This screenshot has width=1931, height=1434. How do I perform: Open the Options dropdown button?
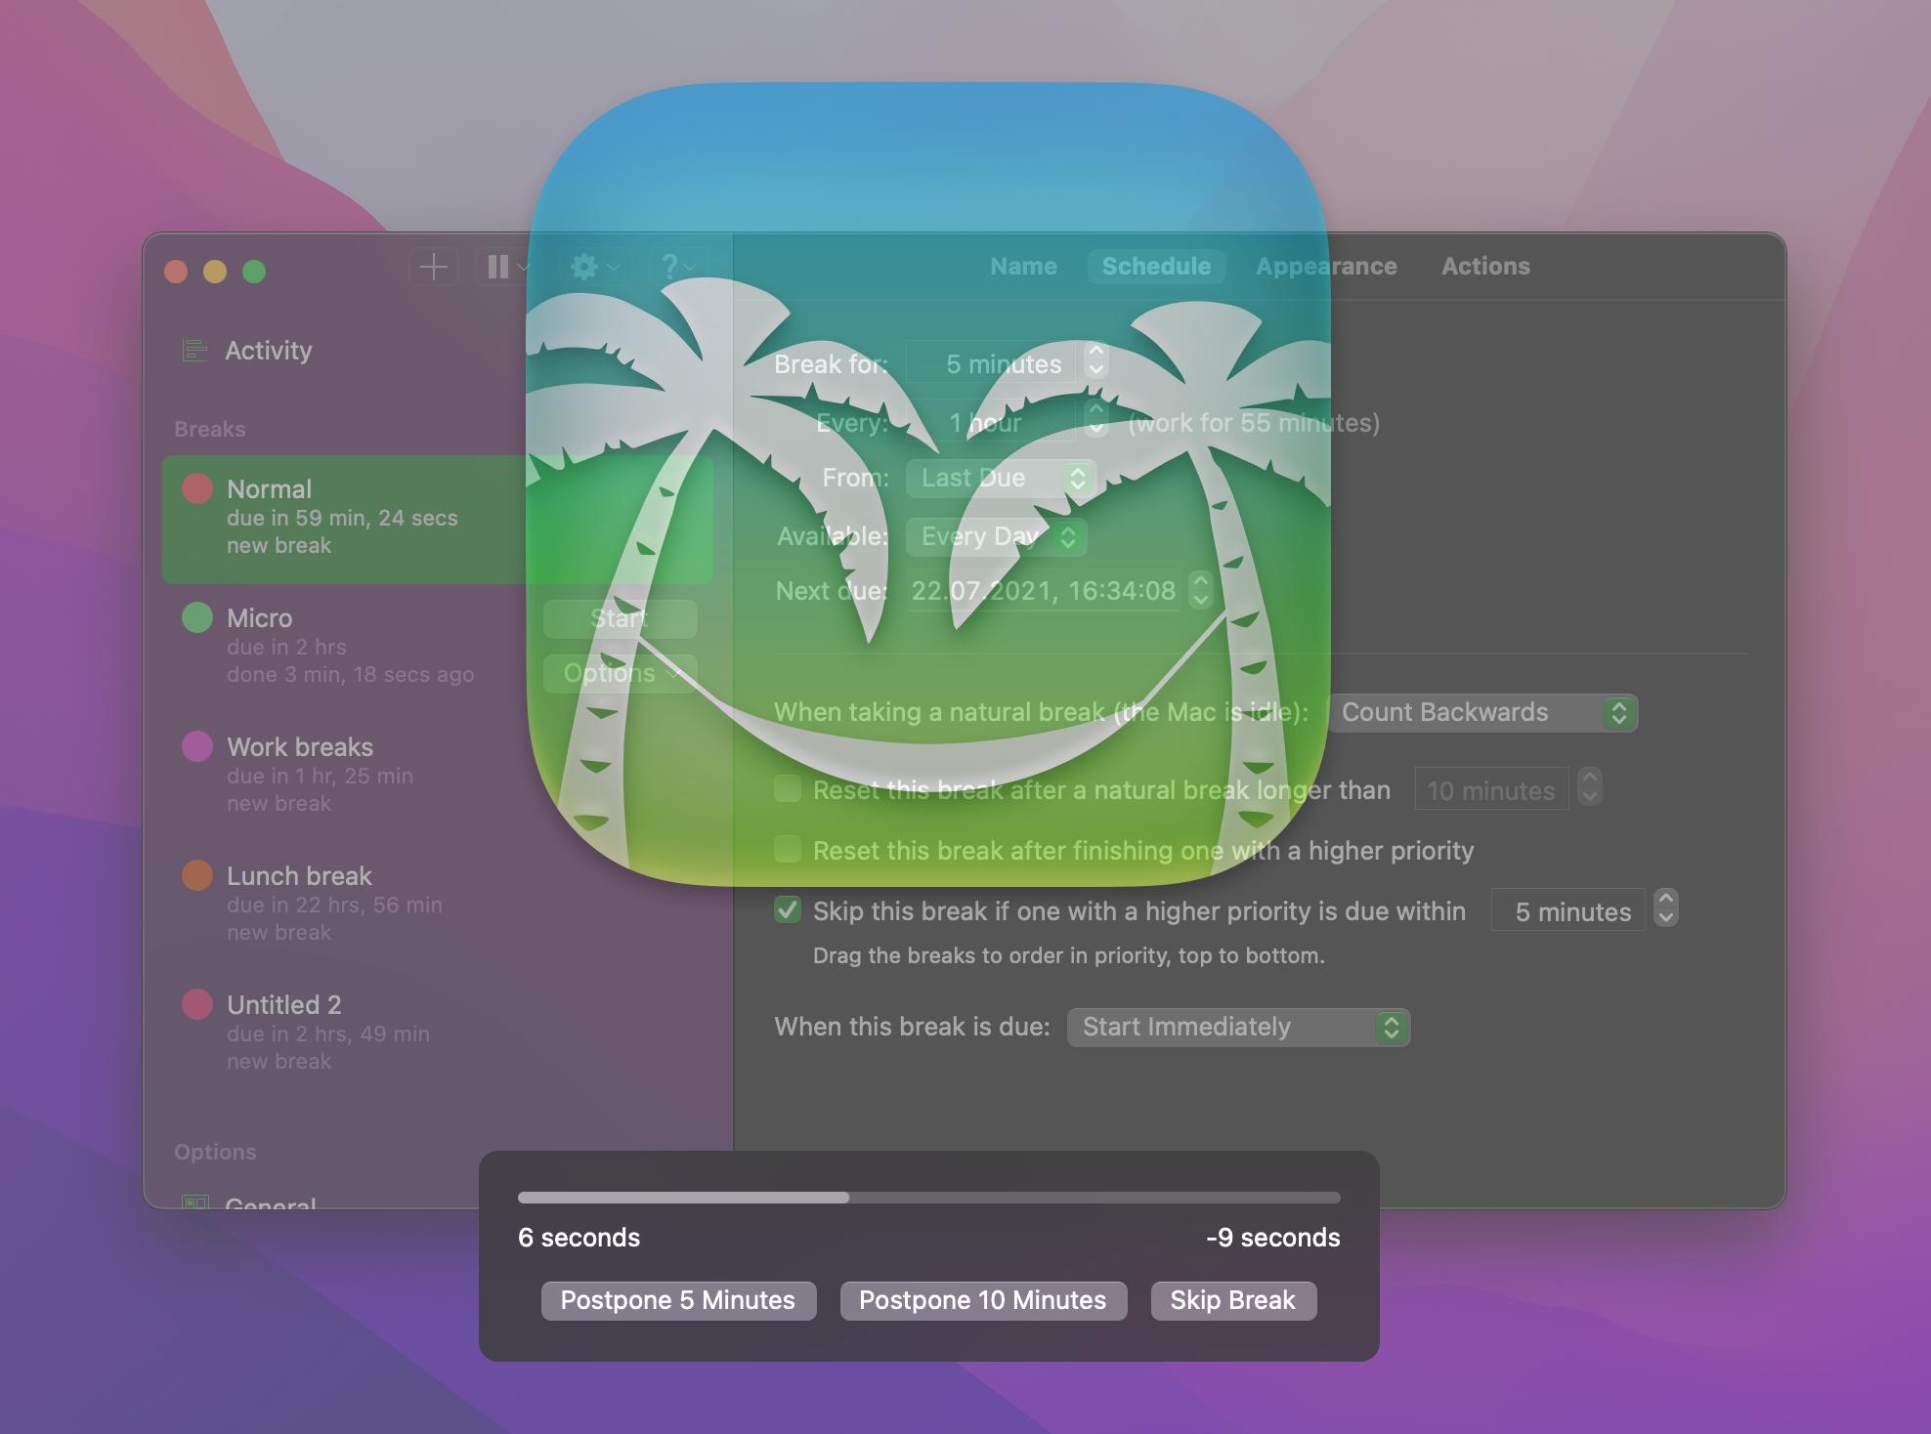[621, 673]
